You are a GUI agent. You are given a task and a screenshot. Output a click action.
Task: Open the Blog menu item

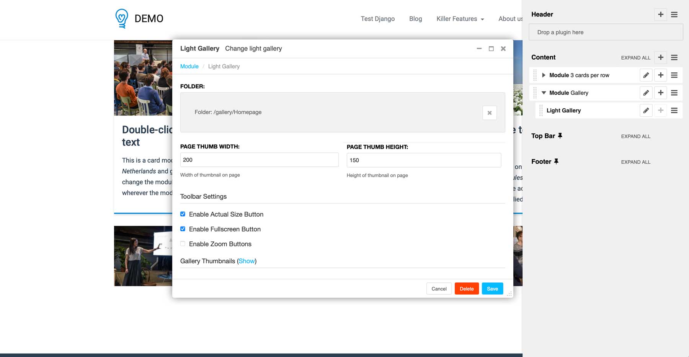coord(415,19)
